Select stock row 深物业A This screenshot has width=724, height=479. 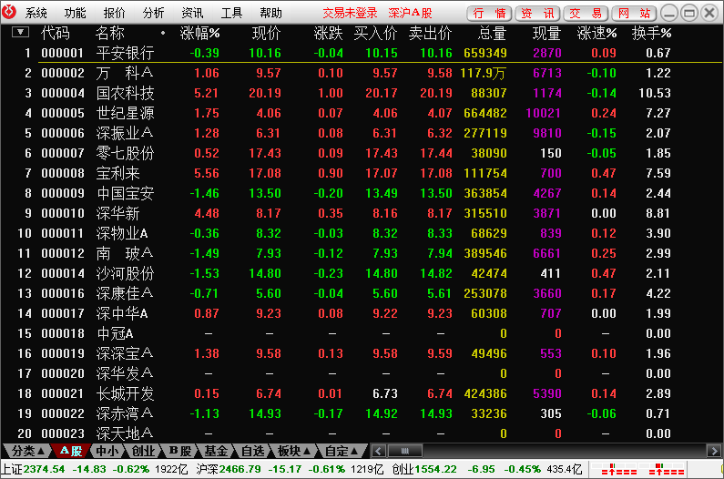click(x=362, y=233)
